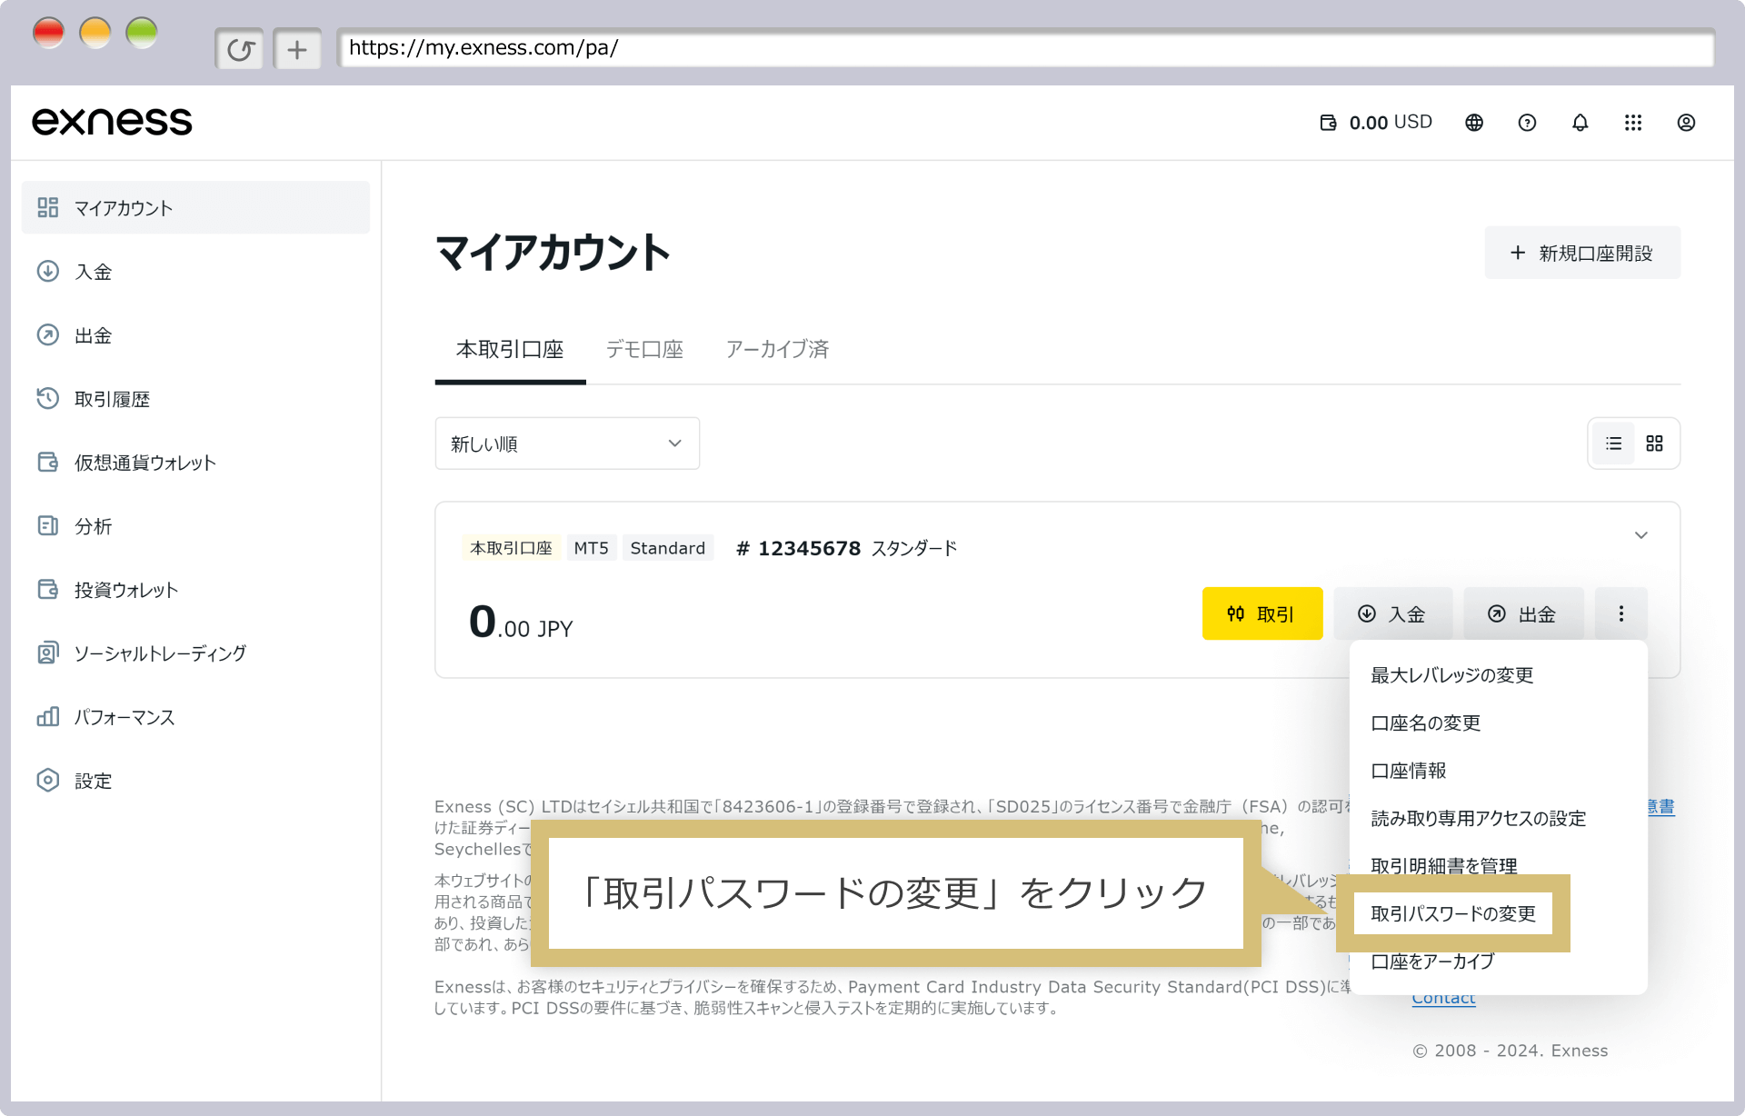Click the Standard tag on the account
The width and height of the screenshot is (1745, 1116).
tap(668, 548)
